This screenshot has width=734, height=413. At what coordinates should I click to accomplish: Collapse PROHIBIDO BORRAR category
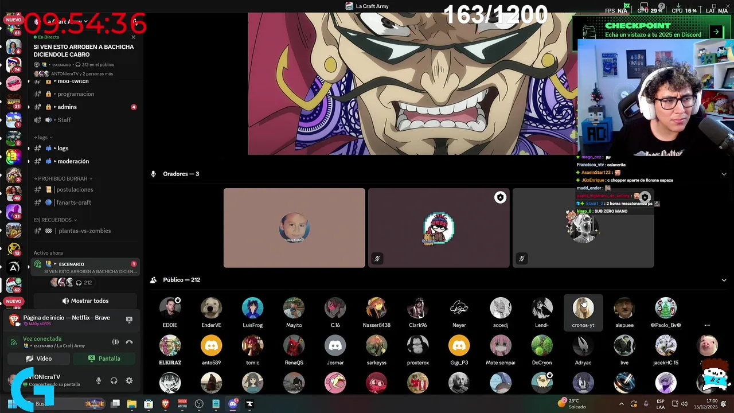(x=63, y=179)
